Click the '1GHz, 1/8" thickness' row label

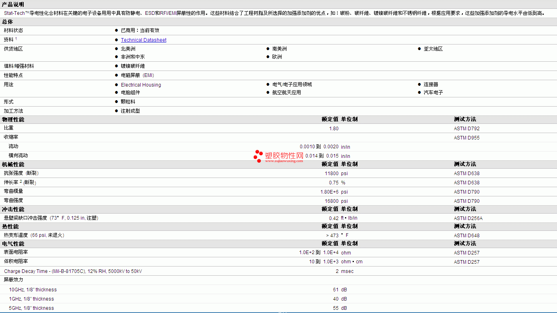[x=31, y=299]
